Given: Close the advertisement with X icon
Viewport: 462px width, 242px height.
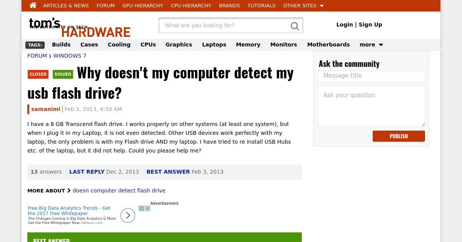Looking at the screenshot, I should 147,209.
